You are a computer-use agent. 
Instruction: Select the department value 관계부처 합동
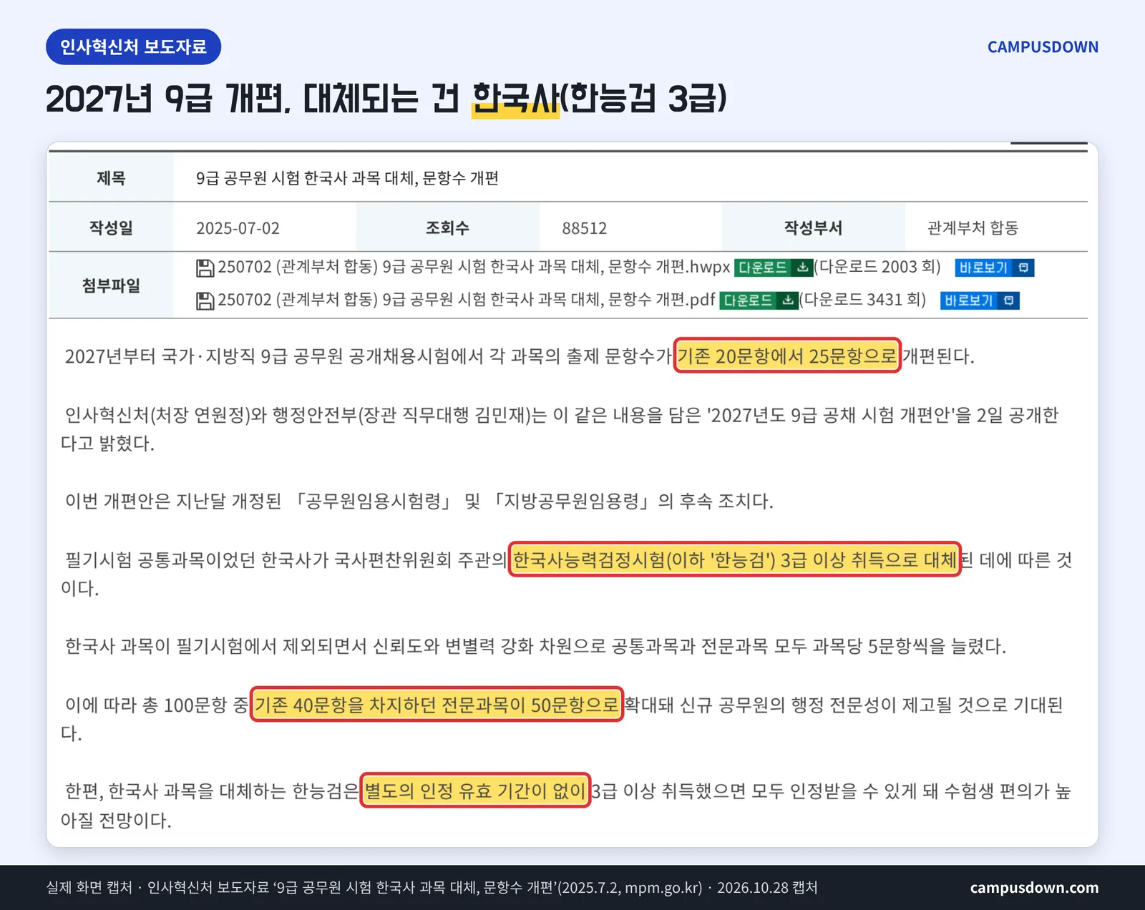click(973, 228)
